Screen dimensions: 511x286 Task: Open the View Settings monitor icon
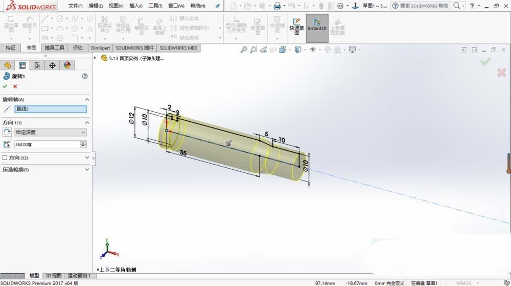[x=352, y=50]
